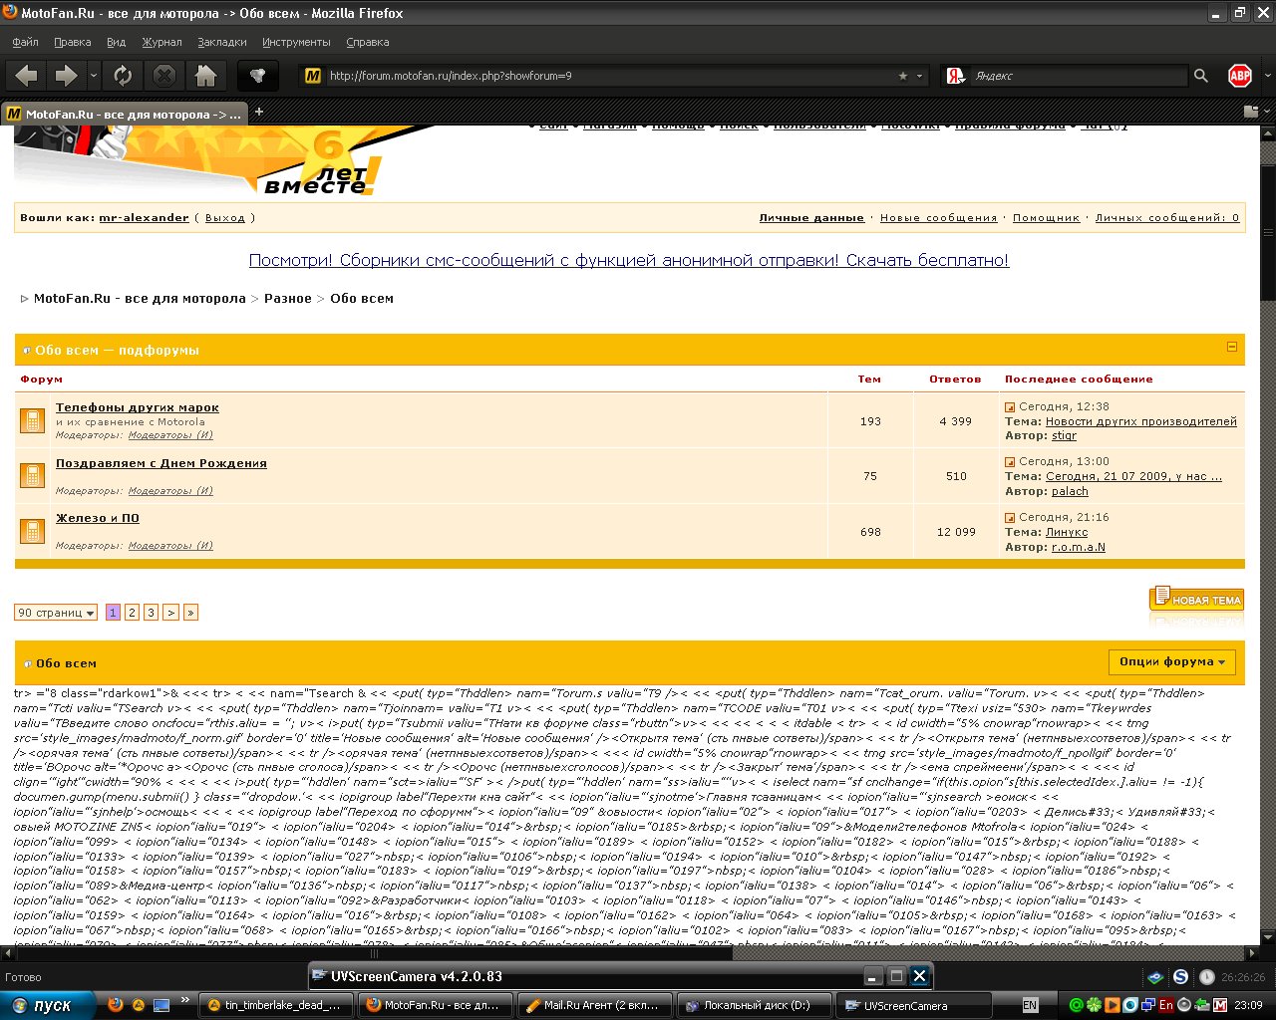Open Личных сообщений: 0 link

coord(1167,217)
